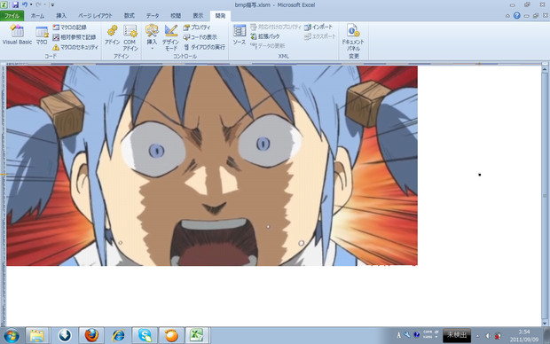This screenshot has height=344, width=550.
Task: Open the orange round app in taskbar
Action: pyautogui.click(x=171, y=336)
